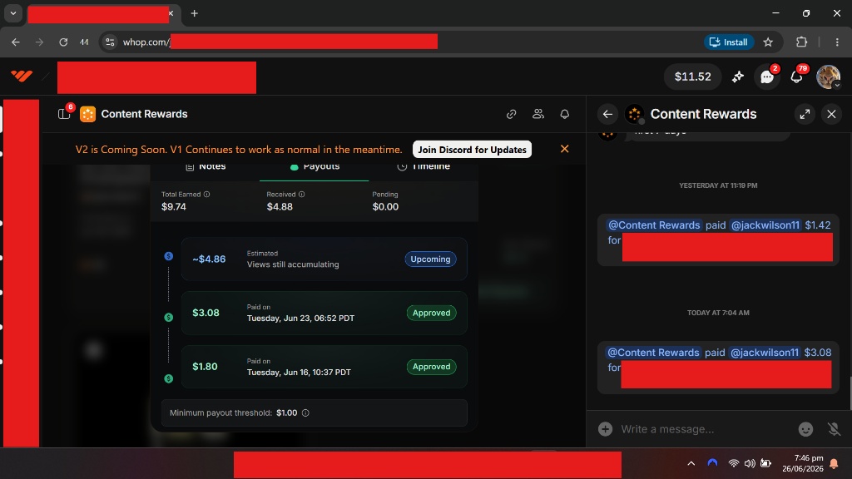The image size is (852, 479).
Task: Go forward in the browser
Action: 39,42
